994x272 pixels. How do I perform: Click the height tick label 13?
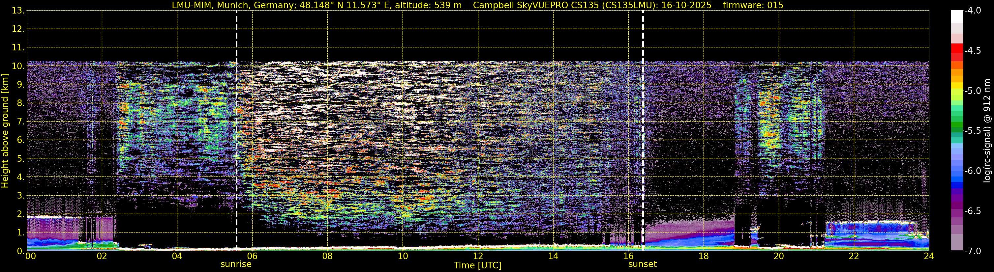pos(18,11)
